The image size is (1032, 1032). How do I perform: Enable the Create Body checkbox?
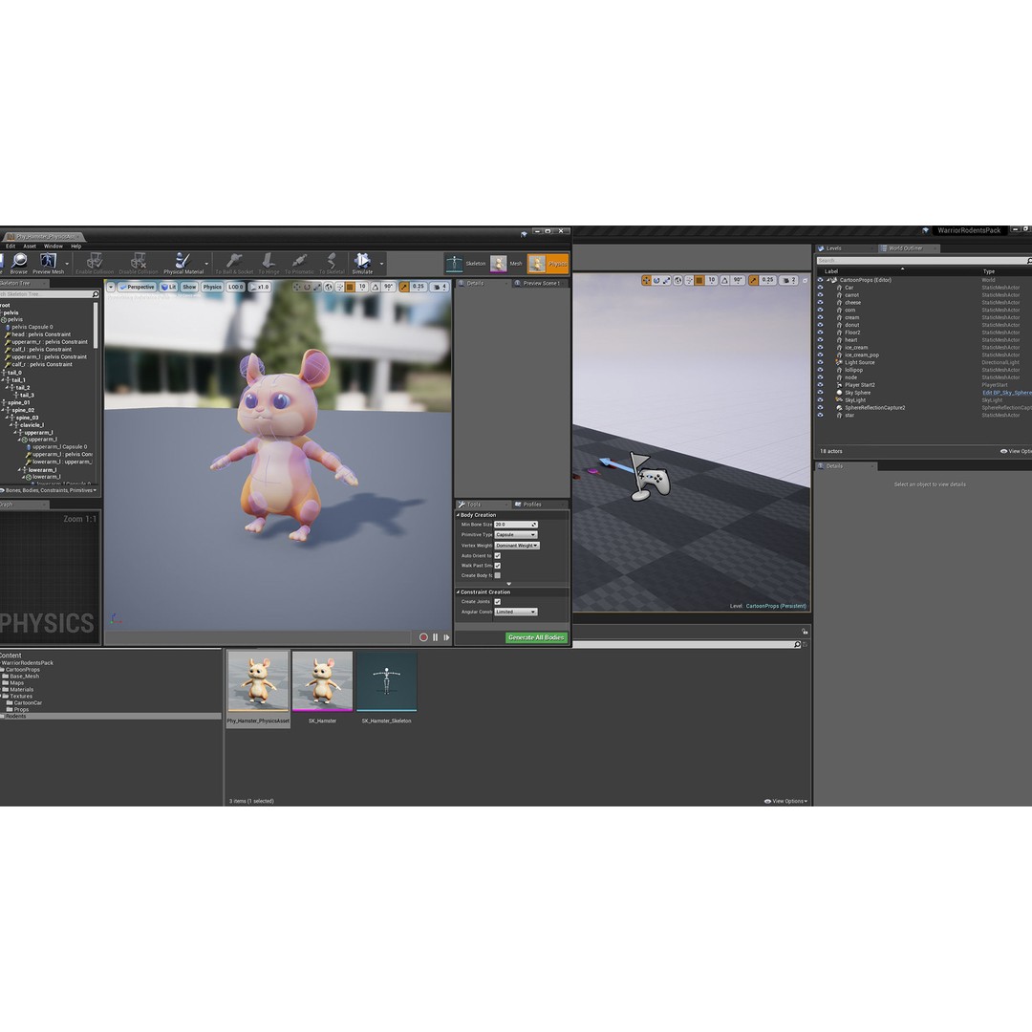tap(498, 575)
